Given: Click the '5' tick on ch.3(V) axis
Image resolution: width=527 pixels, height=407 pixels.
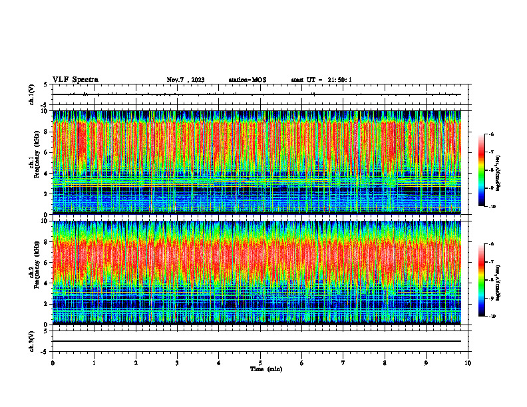Looking at the screenshot, I should pyautogui.click(x=45, y=331).
